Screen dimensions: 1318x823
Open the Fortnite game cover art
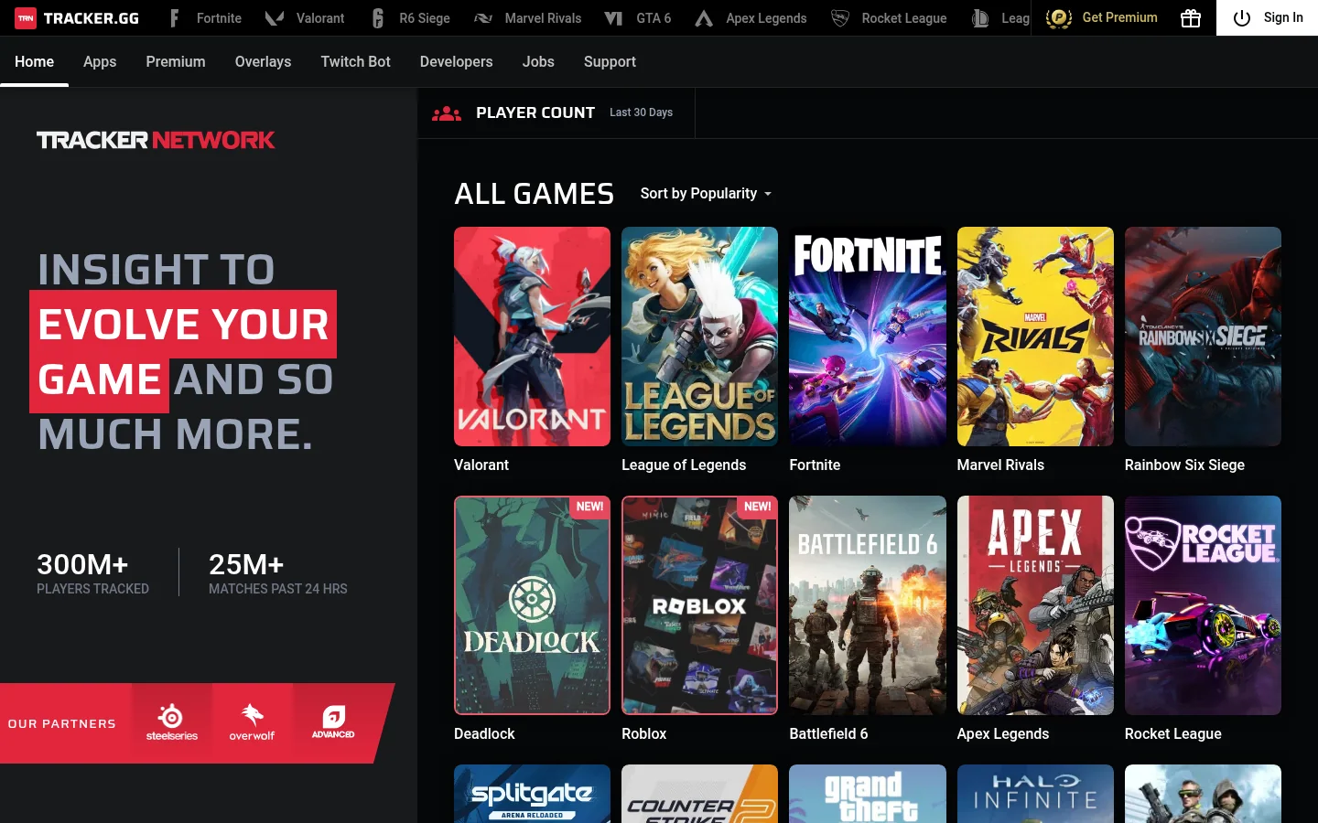click(x=868, y=337)
